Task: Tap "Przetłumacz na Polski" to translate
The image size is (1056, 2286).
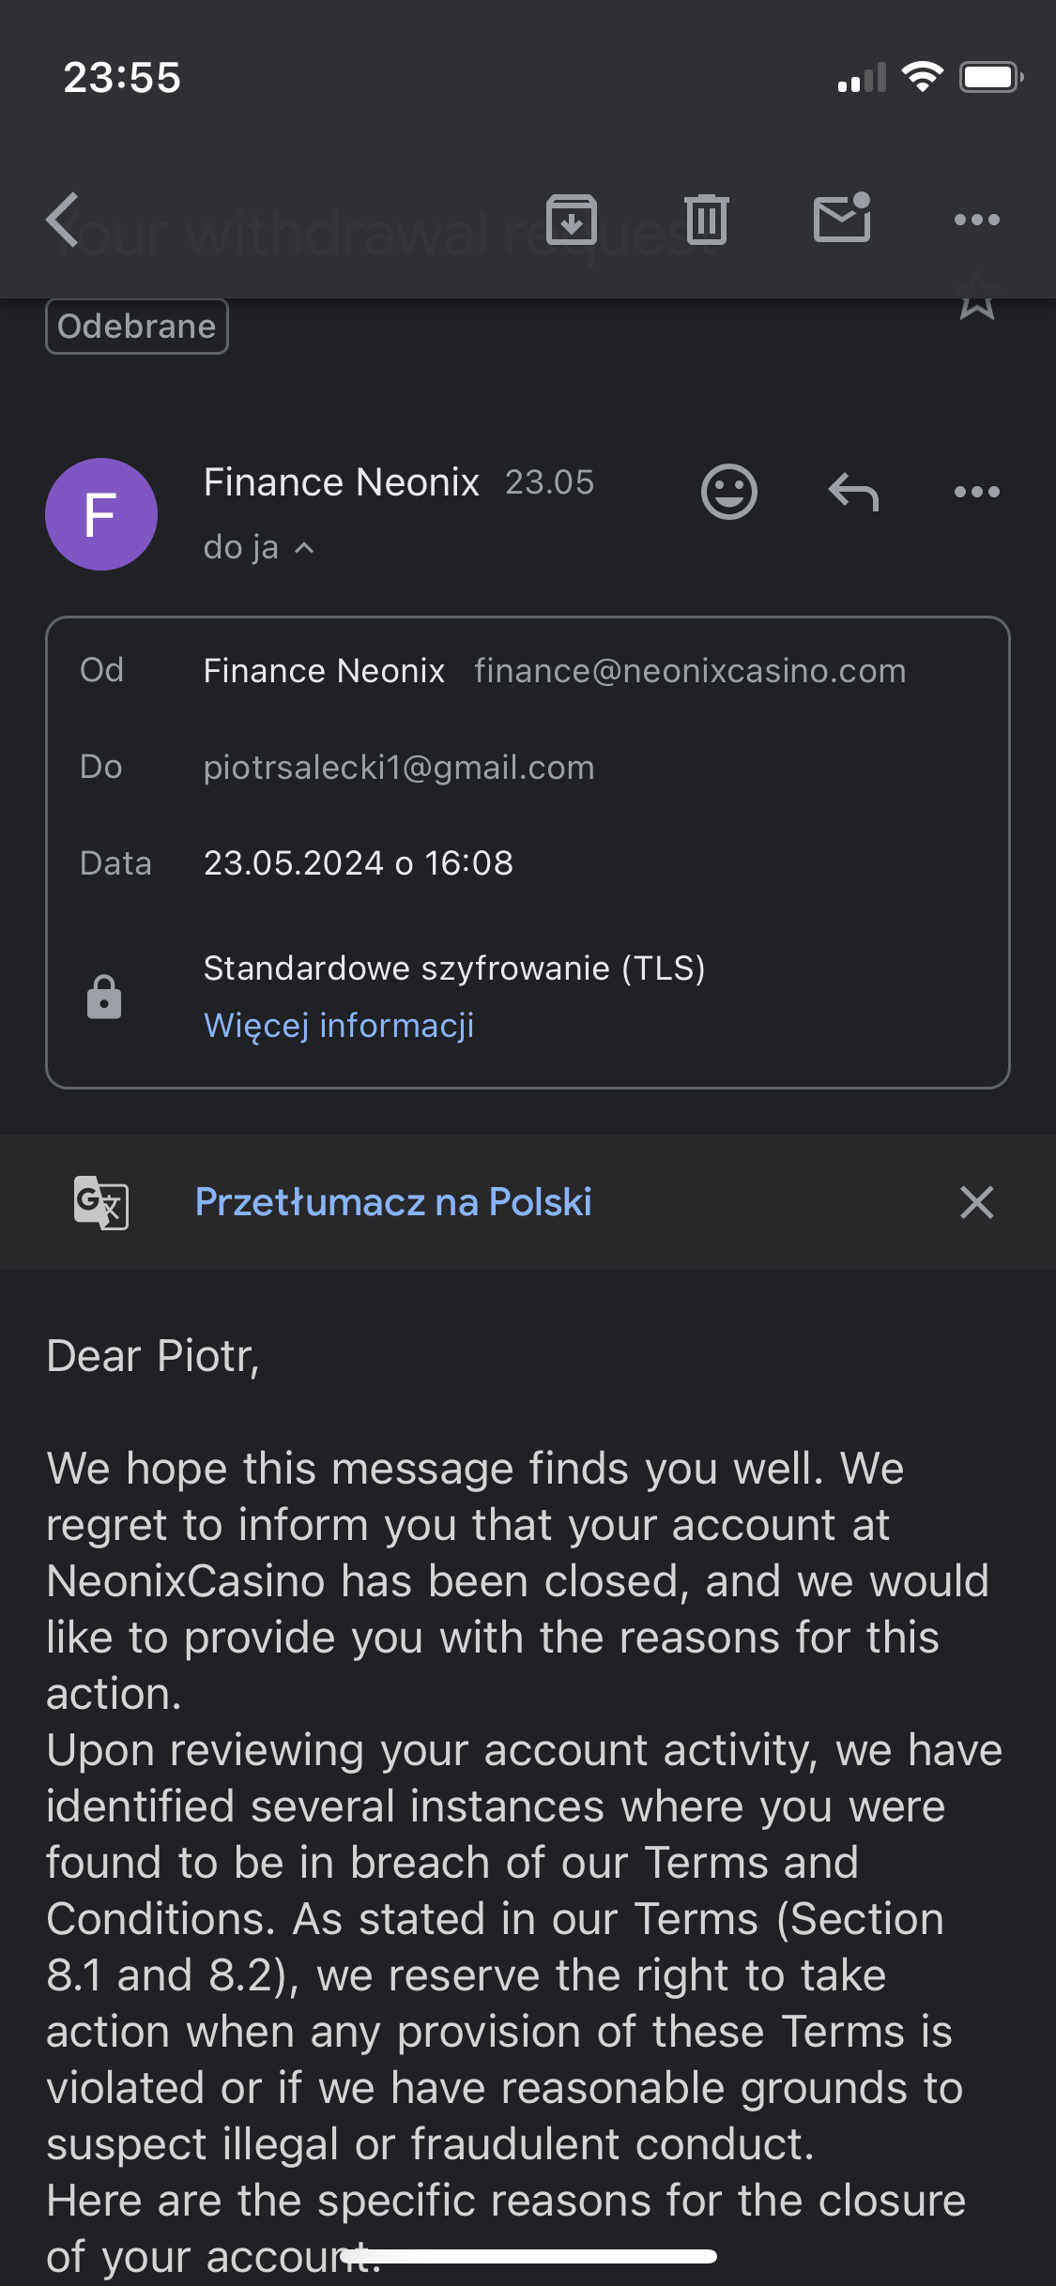Action: [x=393, y=1202]
